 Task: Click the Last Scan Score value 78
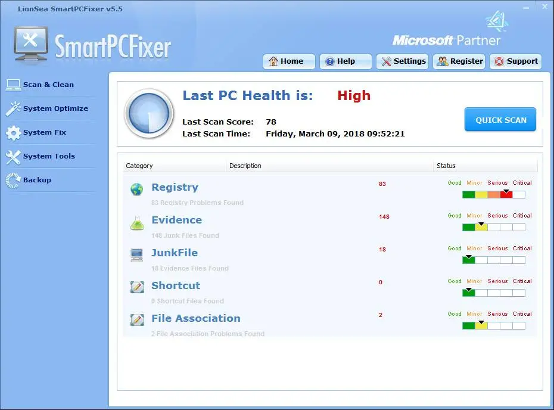pyautogui.click(x=271, y=122)
